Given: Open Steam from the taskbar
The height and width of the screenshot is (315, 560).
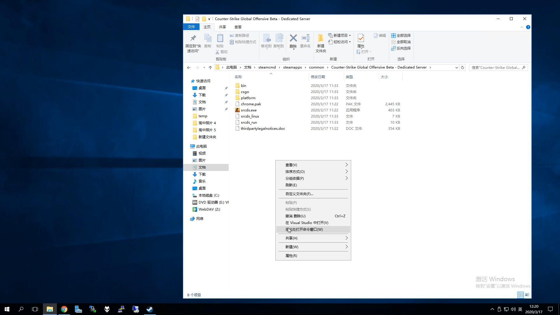Looking at the screenshot, I should [x=150, y=309].
